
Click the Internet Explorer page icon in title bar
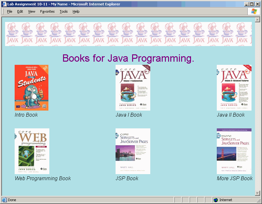(4, 4)
